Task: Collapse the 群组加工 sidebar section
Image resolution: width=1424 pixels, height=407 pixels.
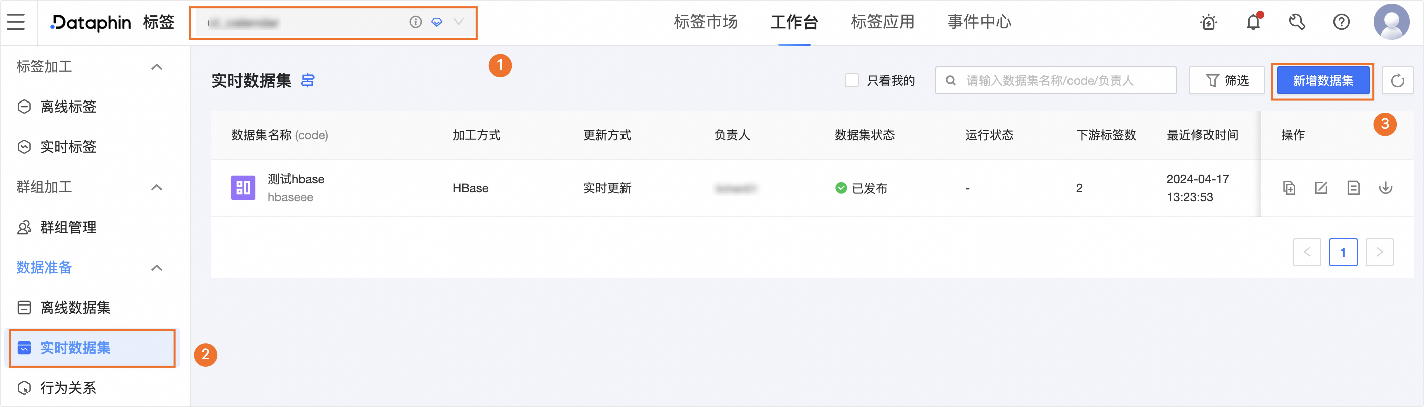Action: [x=157, y=188]
